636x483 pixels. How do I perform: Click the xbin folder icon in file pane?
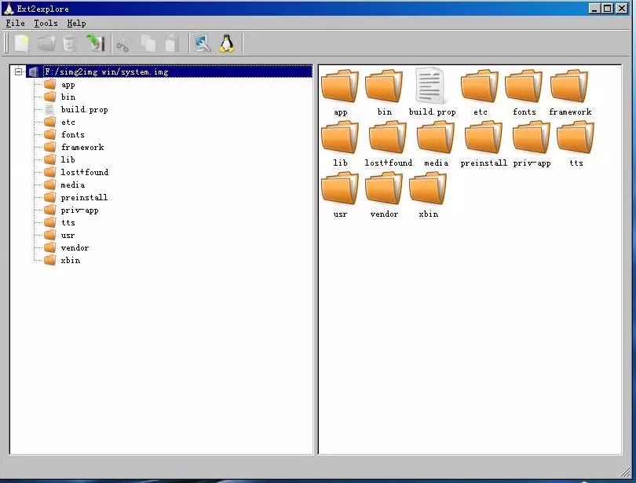[x=428, y=188]
